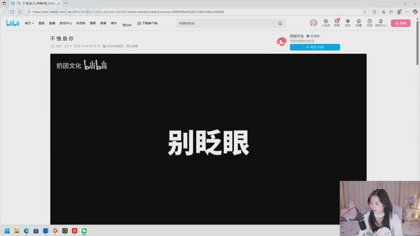Open the browser favorites list icon
This screenshot has width=420, height=236.
pyautogui.click(x=391, y=12)
